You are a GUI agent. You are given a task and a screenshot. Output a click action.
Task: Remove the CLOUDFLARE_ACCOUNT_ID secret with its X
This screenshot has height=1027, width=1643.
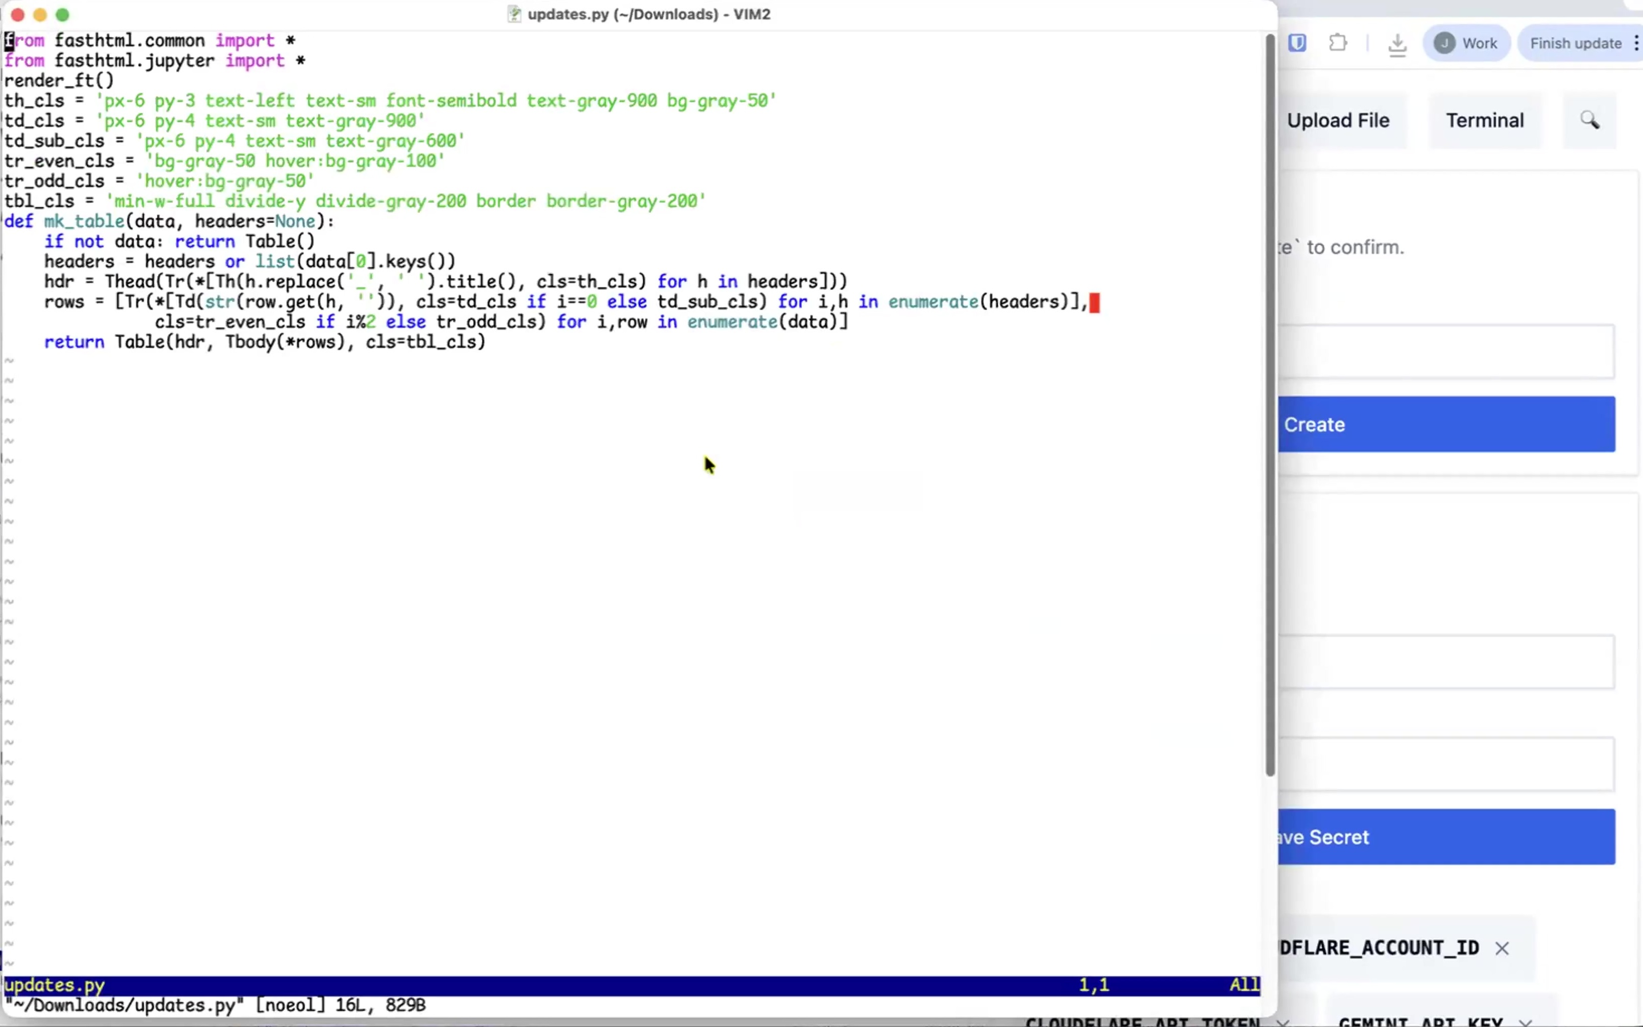point(1502,948)
